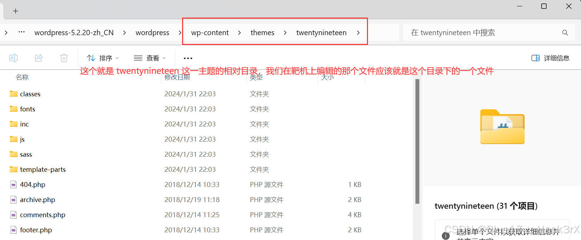
Task: Select the comments.php file icon
Action: click(13, 215)
